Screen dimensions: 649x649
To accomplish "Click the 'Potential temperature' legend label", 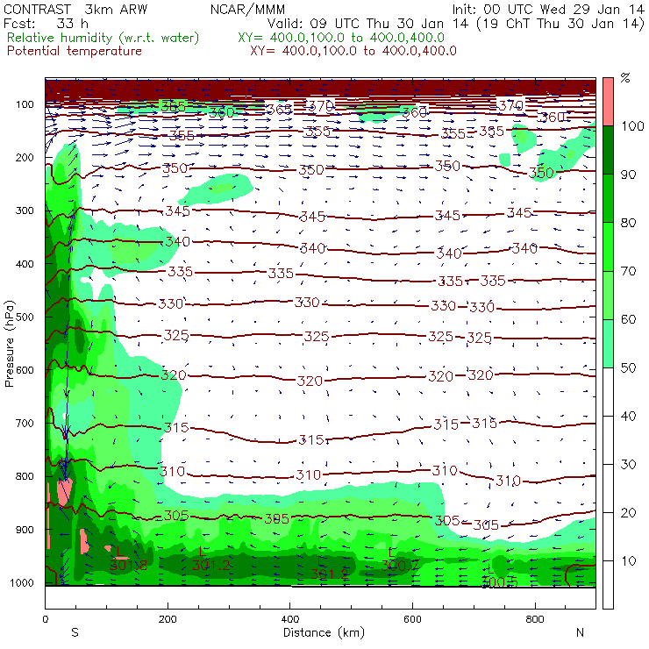I will 75,51.
